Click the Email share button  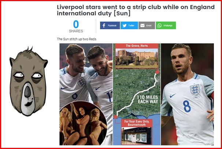[x=147, y=25]
